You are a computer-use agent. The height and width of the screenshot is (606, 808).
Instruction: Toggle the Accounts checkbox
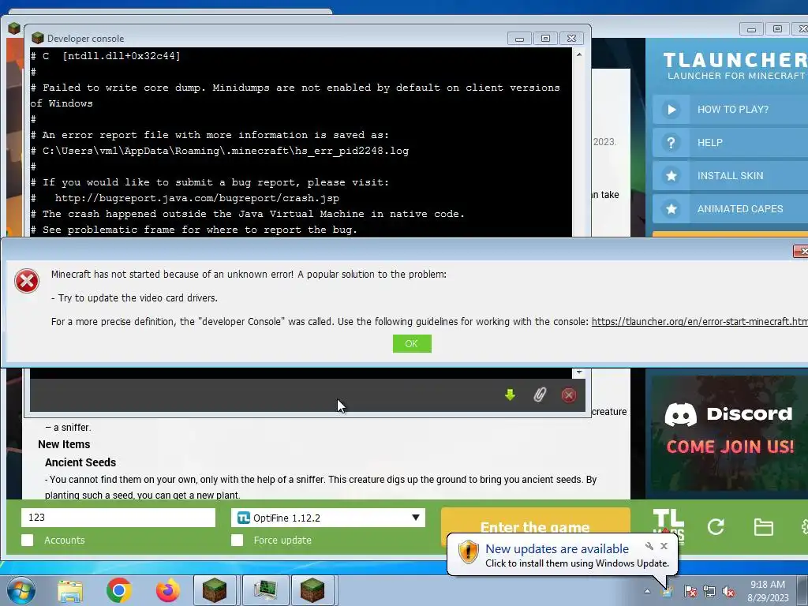tap(28, 540)
